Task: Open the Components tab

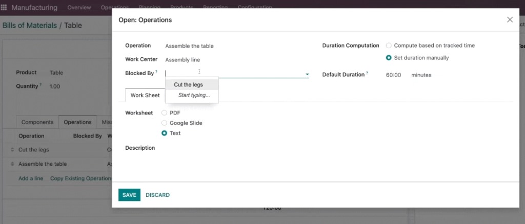Action: tap(37, 122)
